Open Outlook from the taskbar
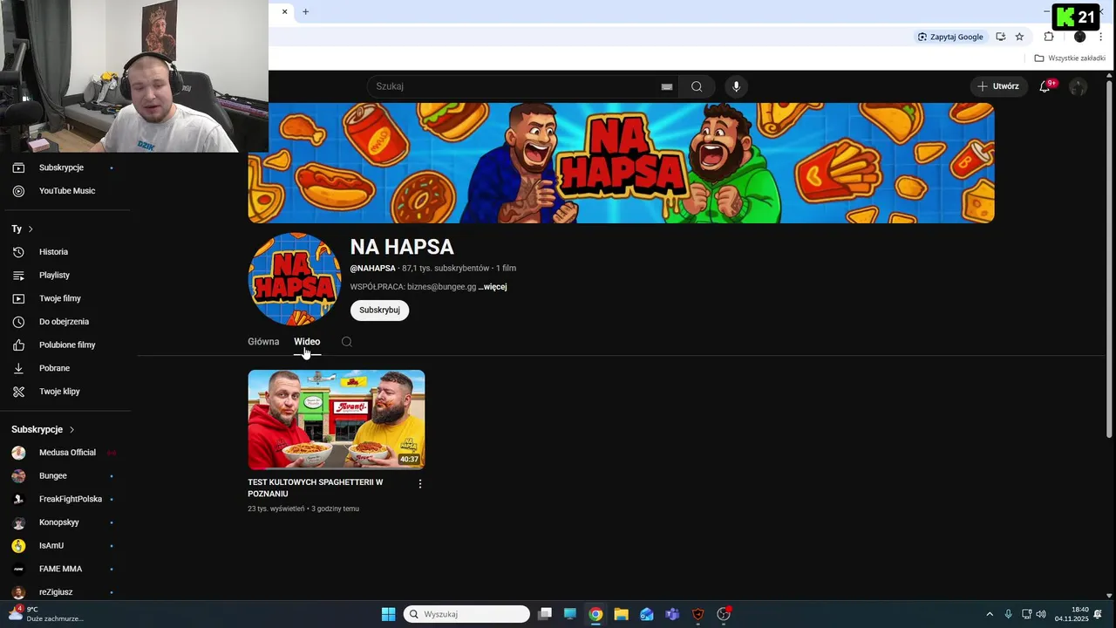1116x628 pixels. pyautogui.click(x=647, y=614)
